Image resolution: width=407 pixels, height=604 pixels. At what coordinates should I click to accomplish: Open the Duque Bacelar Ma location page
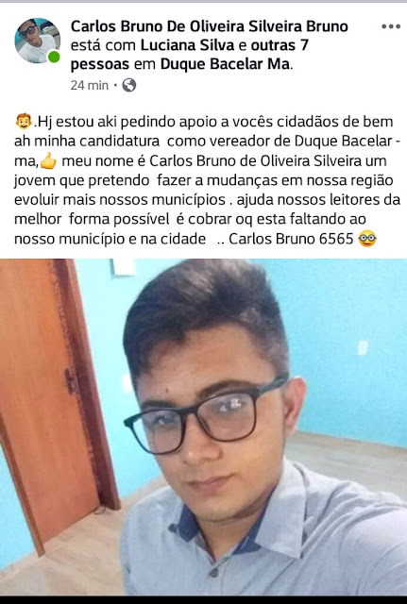click(x=225, y=64)
